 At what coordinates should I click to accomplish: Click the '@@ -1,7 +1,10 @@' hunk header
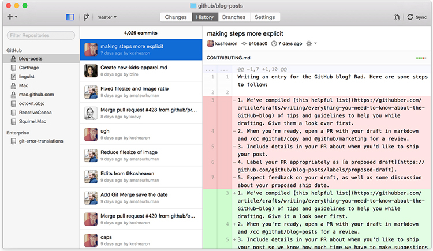coord(262,69)
